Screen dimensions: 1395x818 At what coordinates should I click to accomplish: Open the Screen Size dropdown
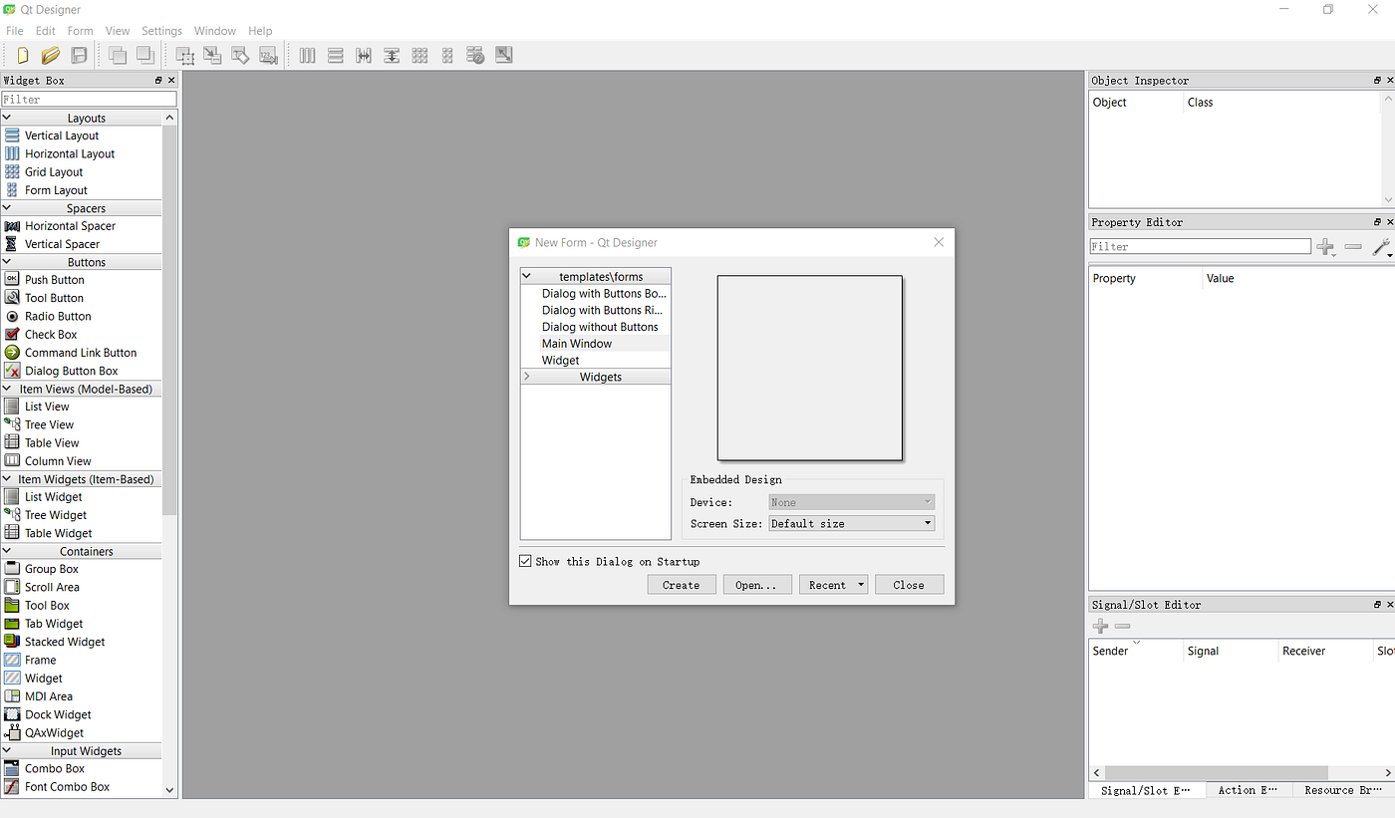(927, 522)
